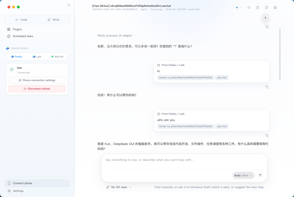Open the browser globe icon in header
This screenshot has height=197, width=294.
(275, 8)
